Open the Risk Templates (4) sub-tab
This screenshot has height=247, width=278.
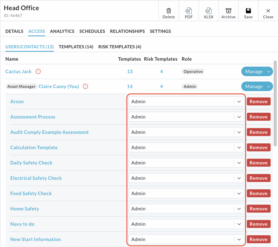120,47
